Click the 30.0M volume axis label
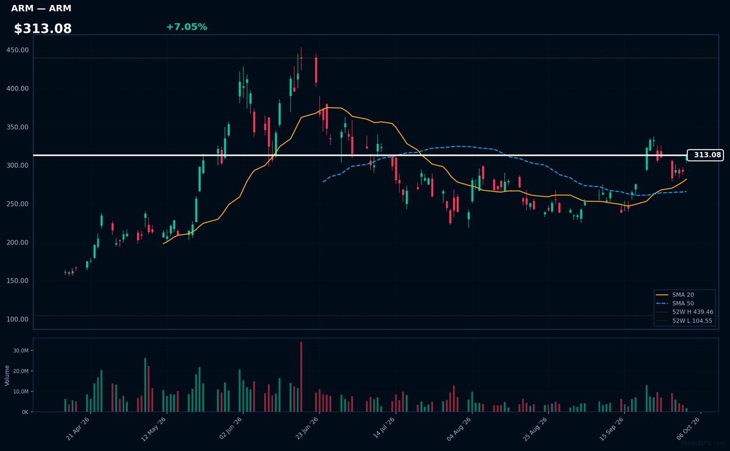The height and width of the screenshot is (451, 730). click(x=21, y=351)
